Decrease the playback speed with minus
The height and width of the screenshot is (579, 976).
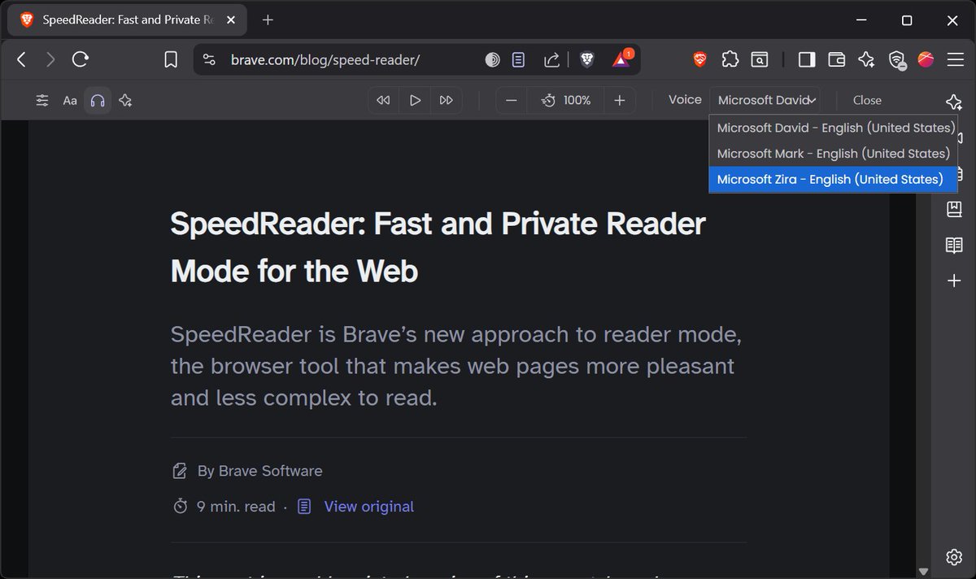point(511,100)
